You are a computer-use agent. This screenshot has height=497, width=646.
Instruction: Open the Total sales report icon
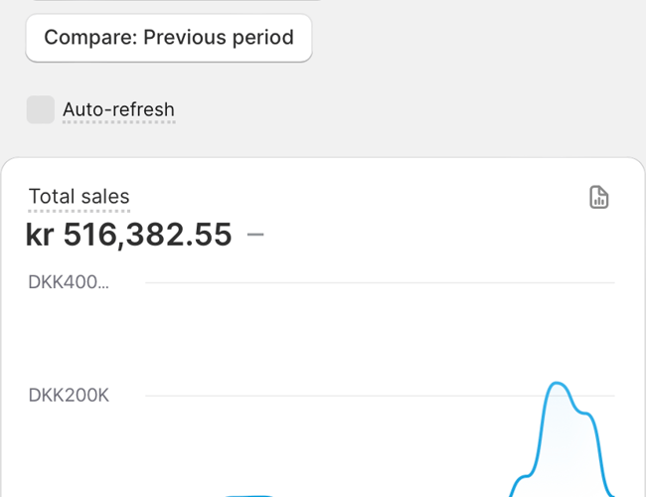[x=598, y=197]
